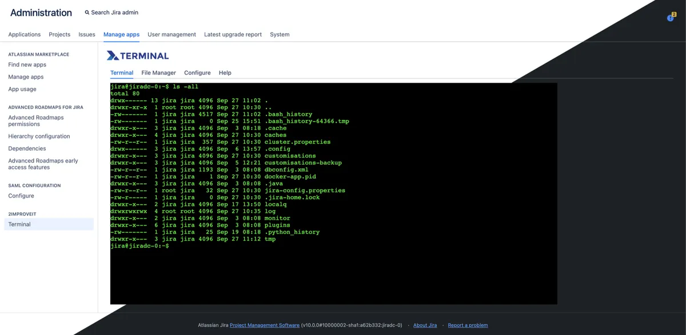Click the .python_history entry

(292, 232)
